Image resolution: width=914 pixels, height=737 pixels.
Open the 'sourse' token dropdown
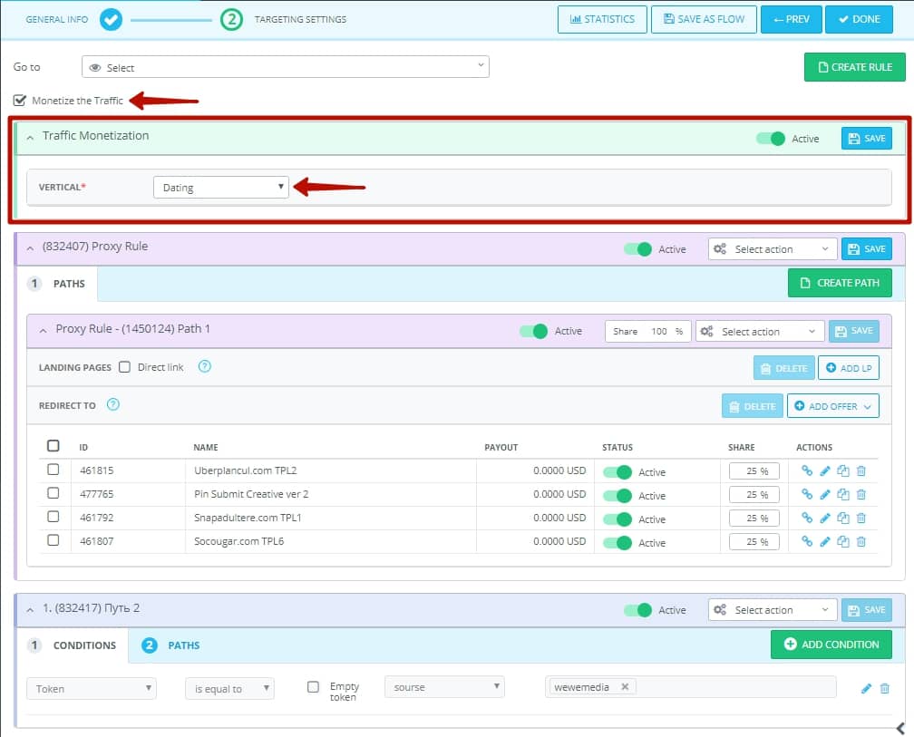point(444,687)
